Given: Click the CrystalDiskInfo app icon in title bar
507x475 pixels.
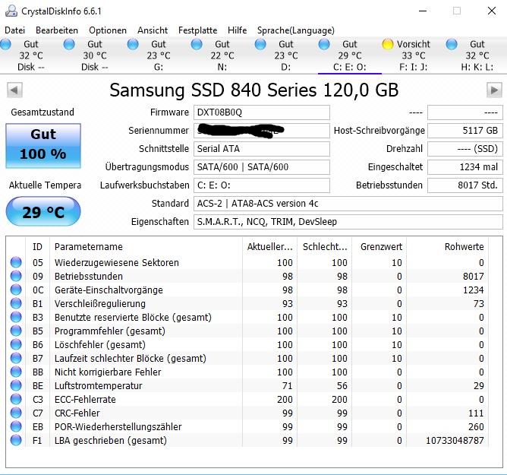Looking at the screenshot, I should click(x=11, y=11).
